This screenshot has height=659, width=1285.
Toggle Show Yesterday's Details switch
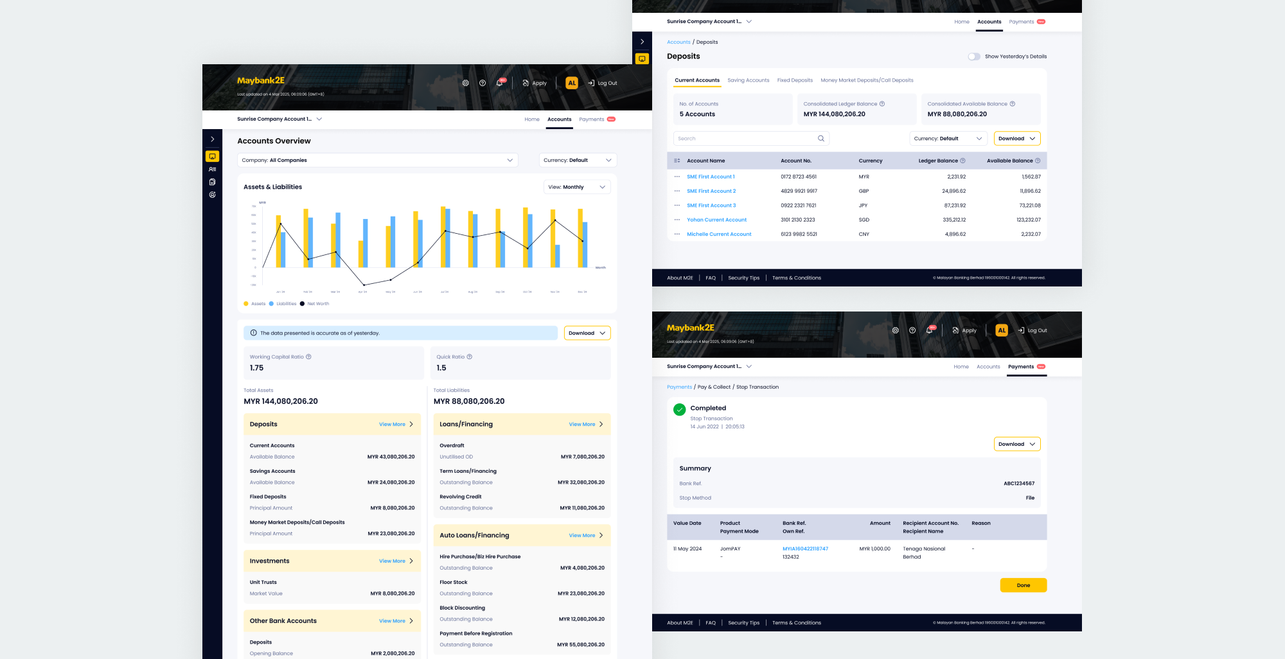pyautogui.click(x=974, y=57)
